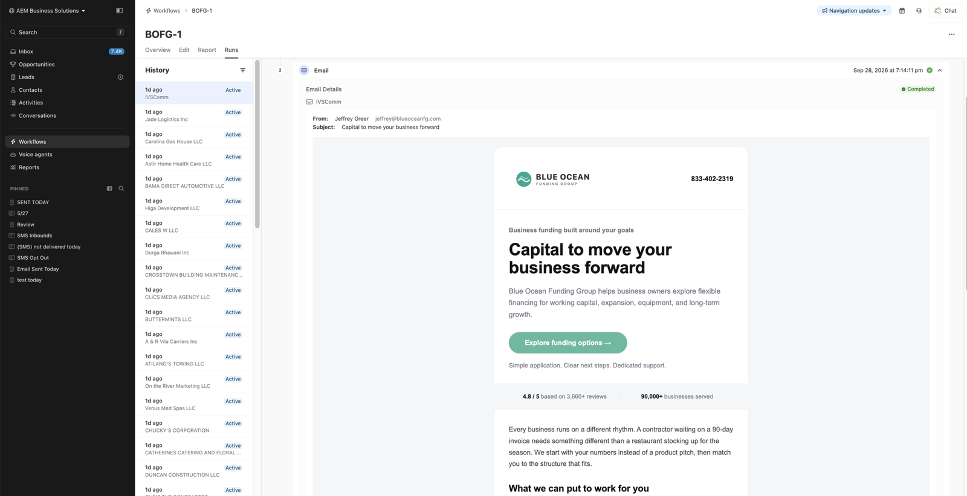The width and height of the screenshot is (967, 496).
Task: Click the pinned list view icon
Action: (109, 188)
